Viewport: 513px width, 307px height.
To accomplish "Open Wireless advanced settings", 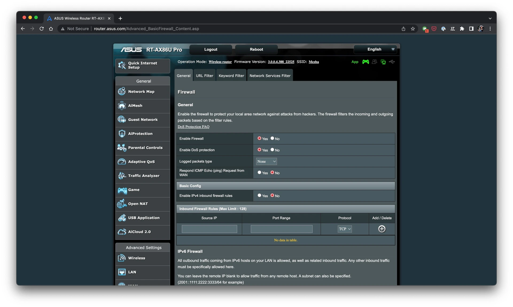I will point(142,258).
